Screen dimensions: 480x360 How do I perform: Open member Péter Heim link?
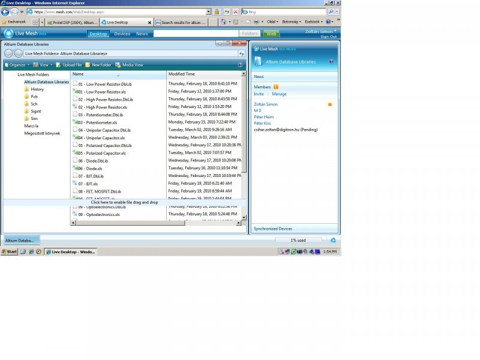(x=263, y=117)
